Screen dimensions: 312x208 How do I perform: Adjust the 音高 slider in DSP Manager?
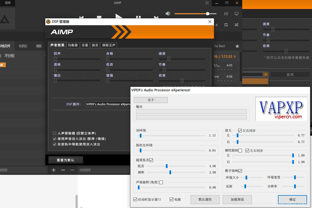click(182, 81)
